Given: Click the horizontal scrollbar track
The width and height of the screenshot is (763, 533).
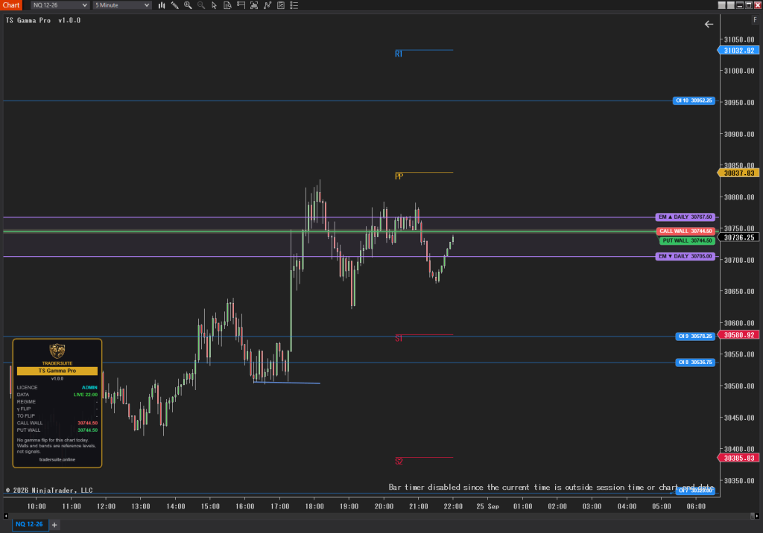Looking at the screenshot, I should tap(381, 516).
